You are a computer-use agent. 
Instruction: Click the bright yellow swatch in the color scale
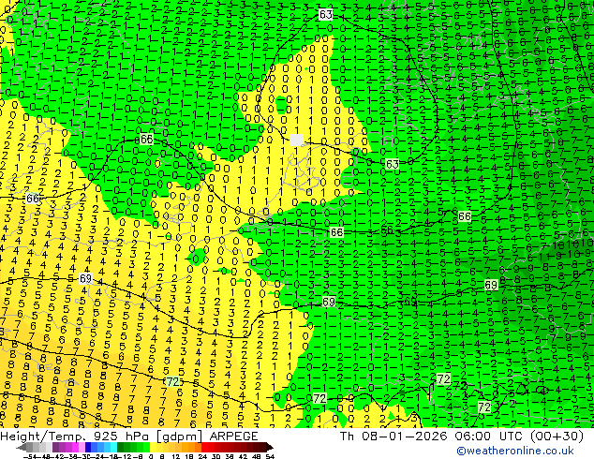(x=153, y=447)
